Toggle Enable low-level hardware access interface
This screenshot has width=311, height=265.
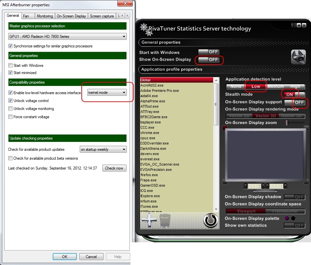click(10, 93)
